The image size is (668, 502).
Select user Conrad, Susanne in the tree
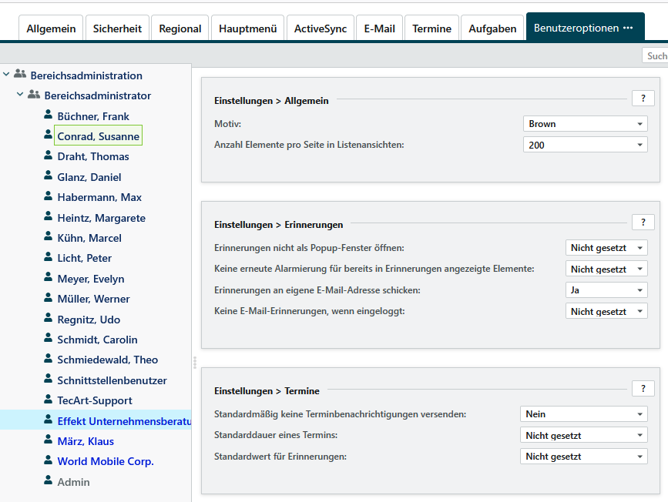coord(98,136)
